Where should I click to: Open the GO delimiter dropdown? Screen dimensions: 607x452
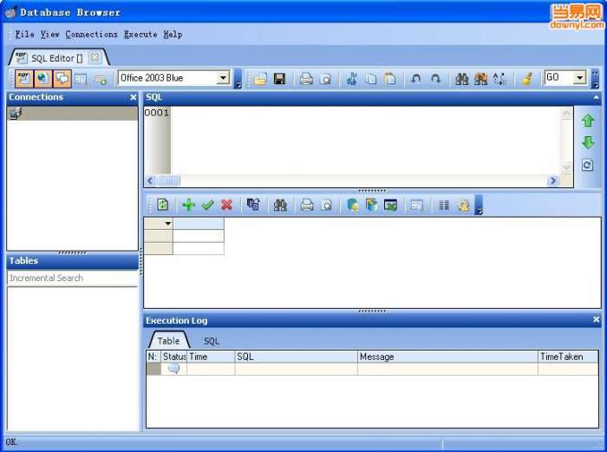[579, 77]
